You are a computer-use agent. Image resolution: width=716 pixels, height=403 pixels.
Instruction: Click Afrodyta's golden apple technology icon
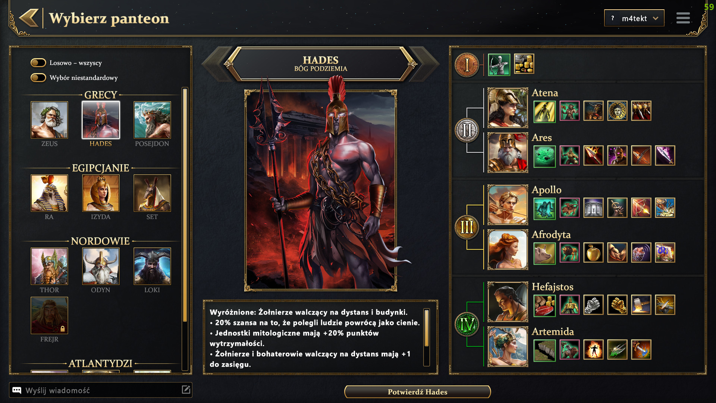coord(593,253)
